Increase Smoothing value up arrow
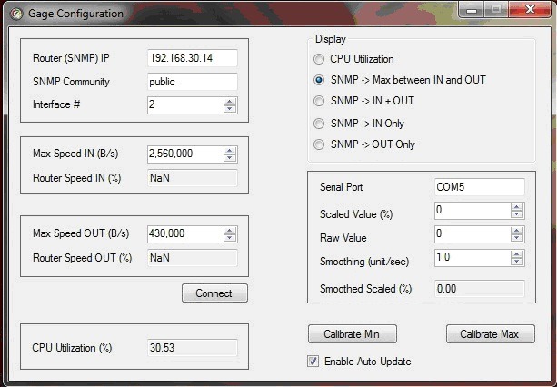The image size is (557, 387). 517,254
